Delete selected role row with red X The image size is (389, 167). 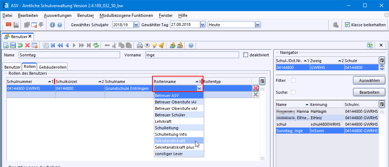coord(256,88)
